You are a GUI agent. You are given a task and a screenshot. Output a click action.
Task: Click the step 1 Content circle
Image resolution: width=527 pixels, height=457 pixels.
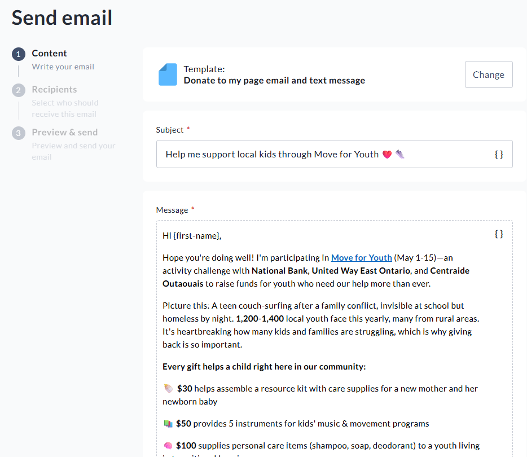tap(19, 54)
